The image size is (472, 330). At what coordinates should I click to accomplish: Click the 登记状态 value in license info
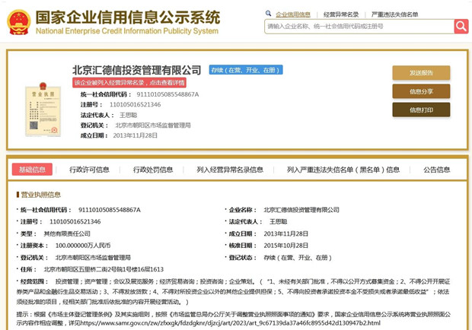[298, 258]
